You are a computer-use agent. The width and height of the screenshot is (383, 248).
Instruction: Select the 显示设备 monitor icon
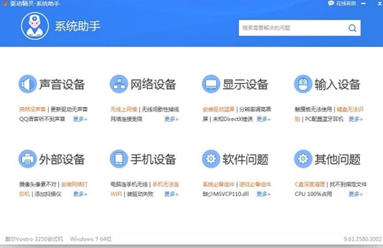pyautogui.click(x=211, y=84)
